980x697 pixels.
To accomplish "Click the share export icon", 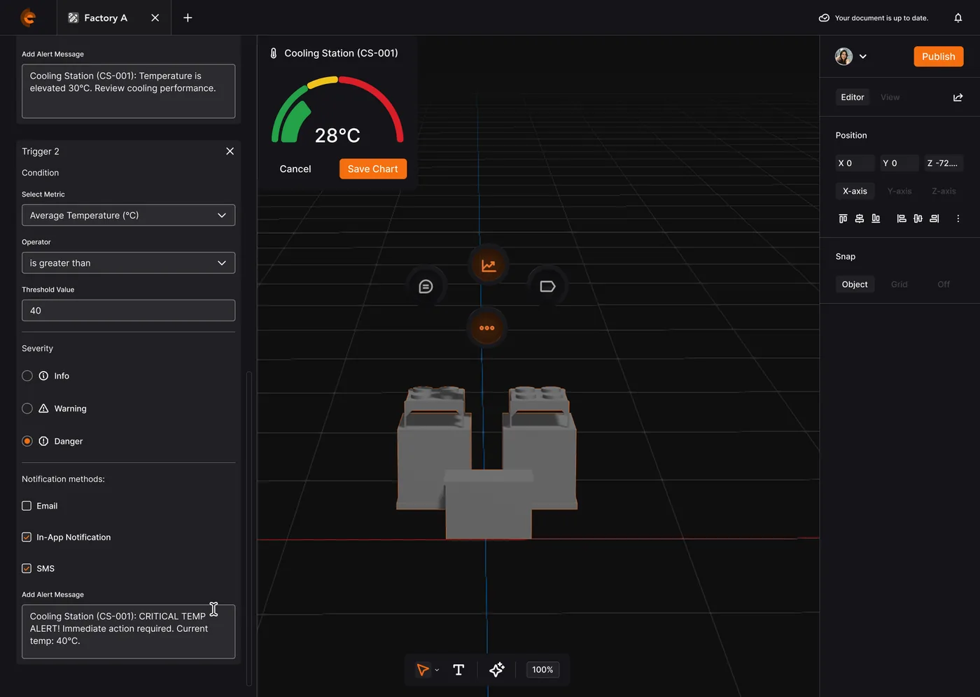I will pos(958,97).
